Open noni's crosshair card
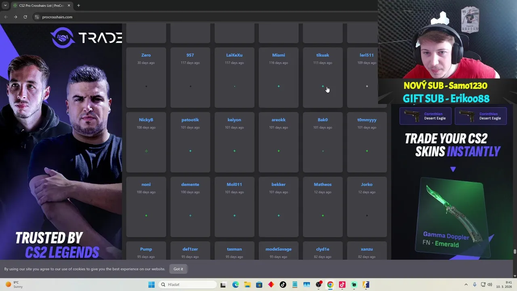This screenshot has height=291, width=517. (146, 207)
